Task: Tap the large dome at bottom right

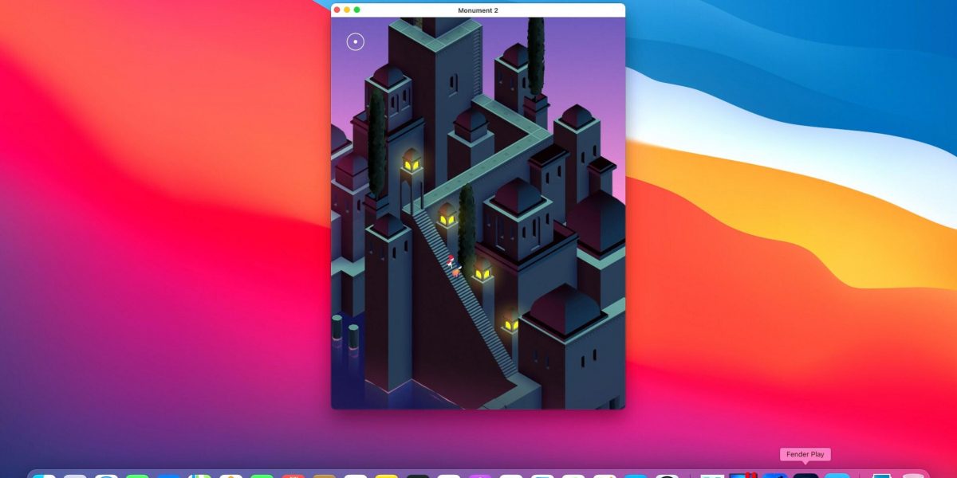Action: pos(565,307)
